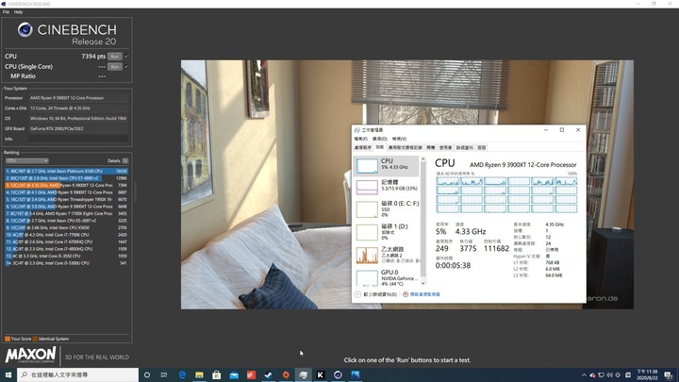
Task: Toggle checkbox beside CPU Single Core Run button
Action: click(126, 67)
